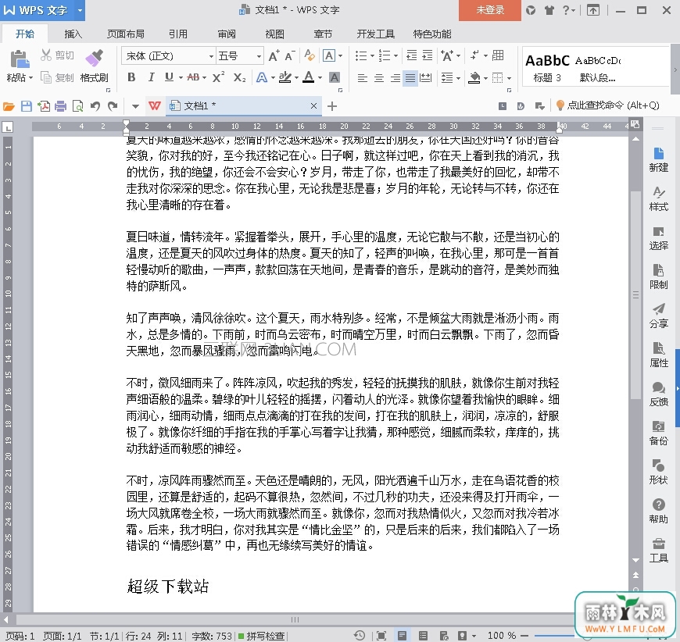Open the Share (分享) sidebar item
The image size is (680, 642).
tap(658, 316)
